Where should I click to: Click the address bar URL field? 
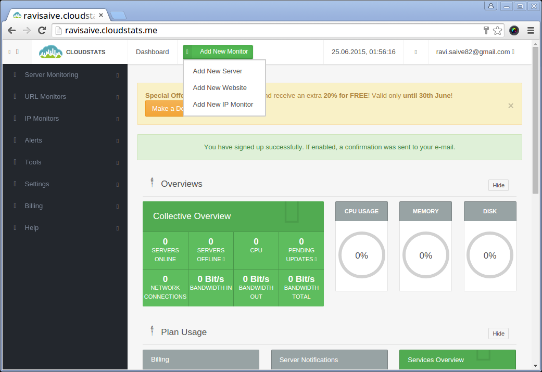tap(260, 30)
